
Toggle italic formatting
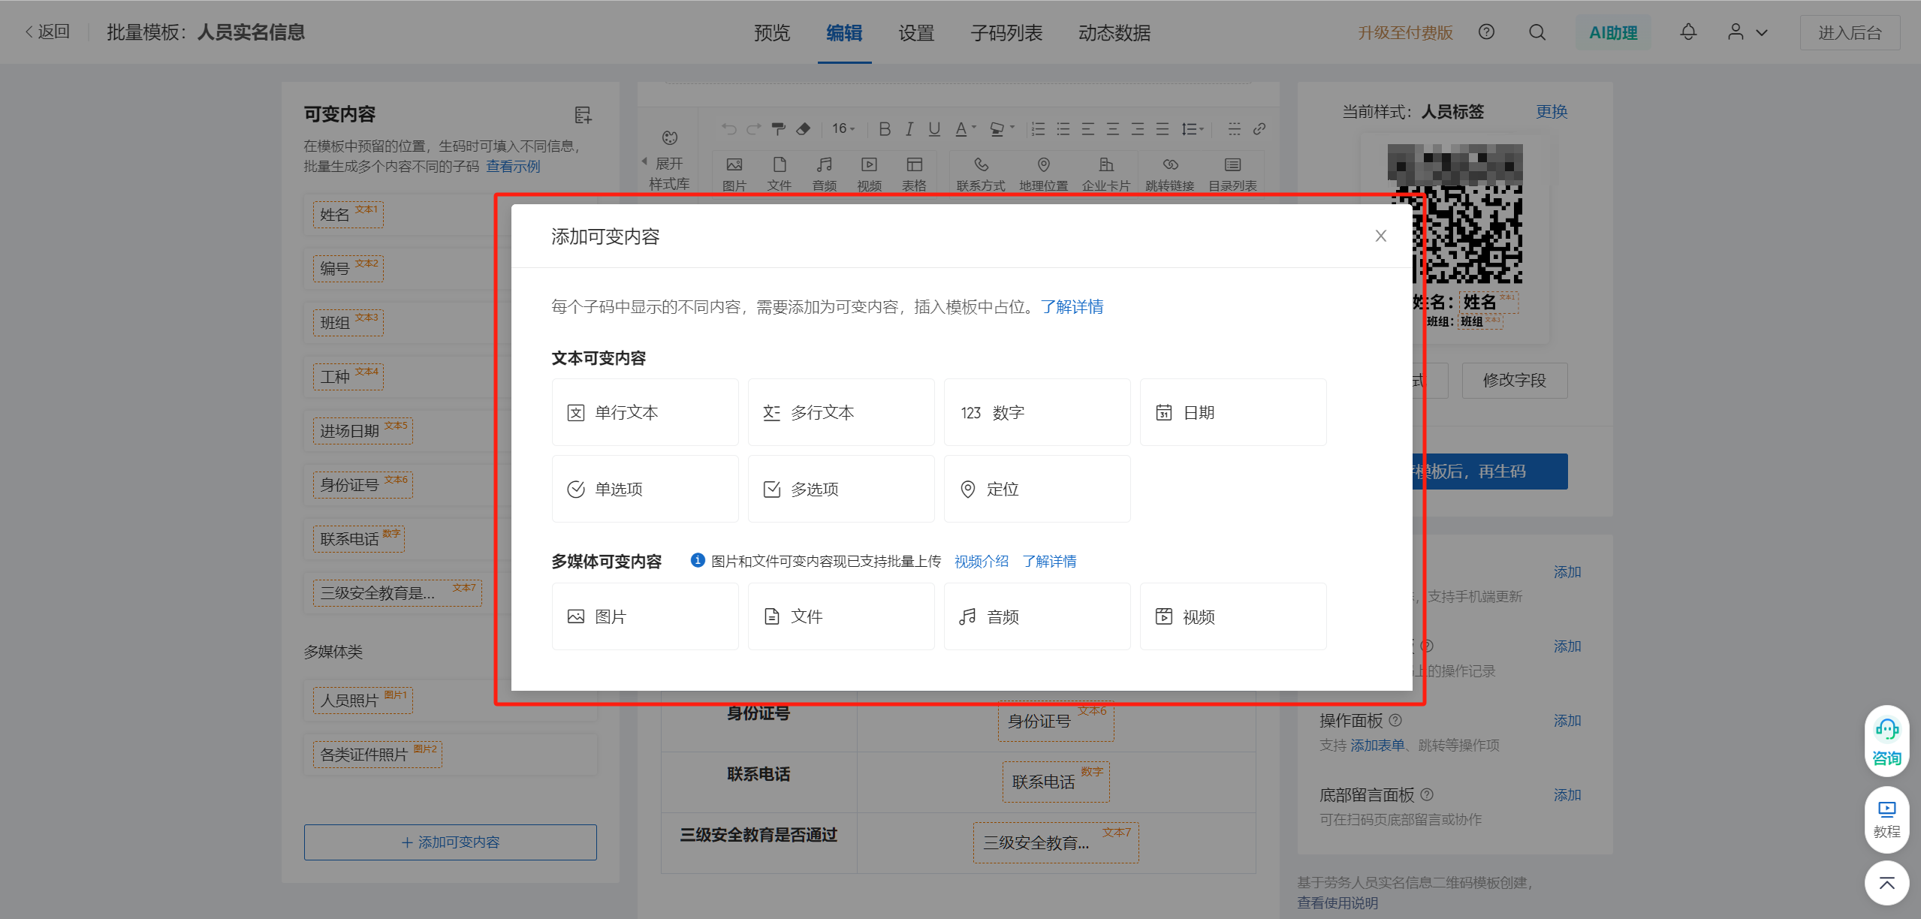[909, 129]
